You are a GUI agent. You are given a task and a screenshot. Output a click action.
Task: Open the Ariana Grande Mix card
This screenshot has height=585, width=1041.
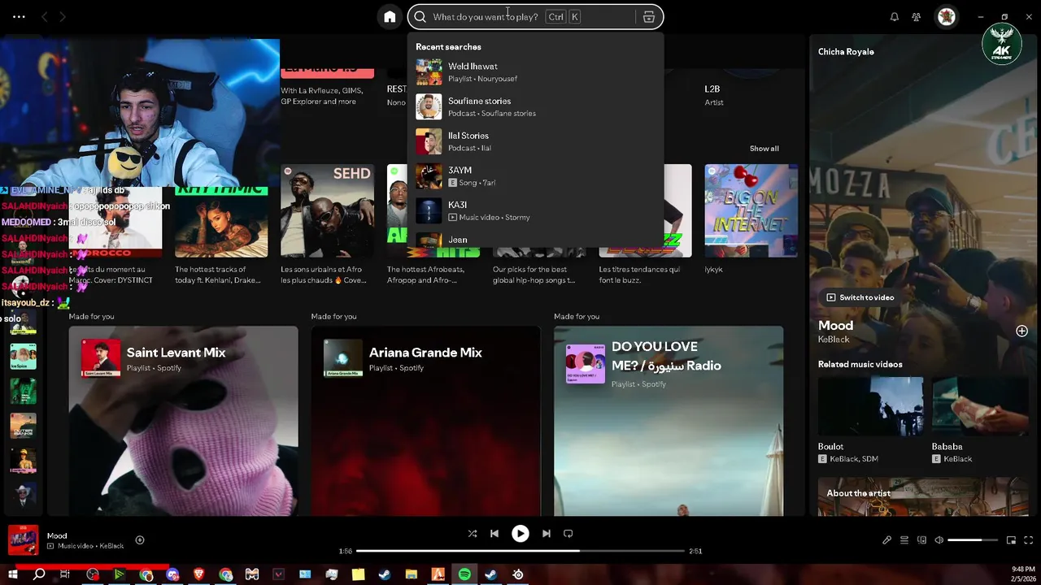point(425,421)
